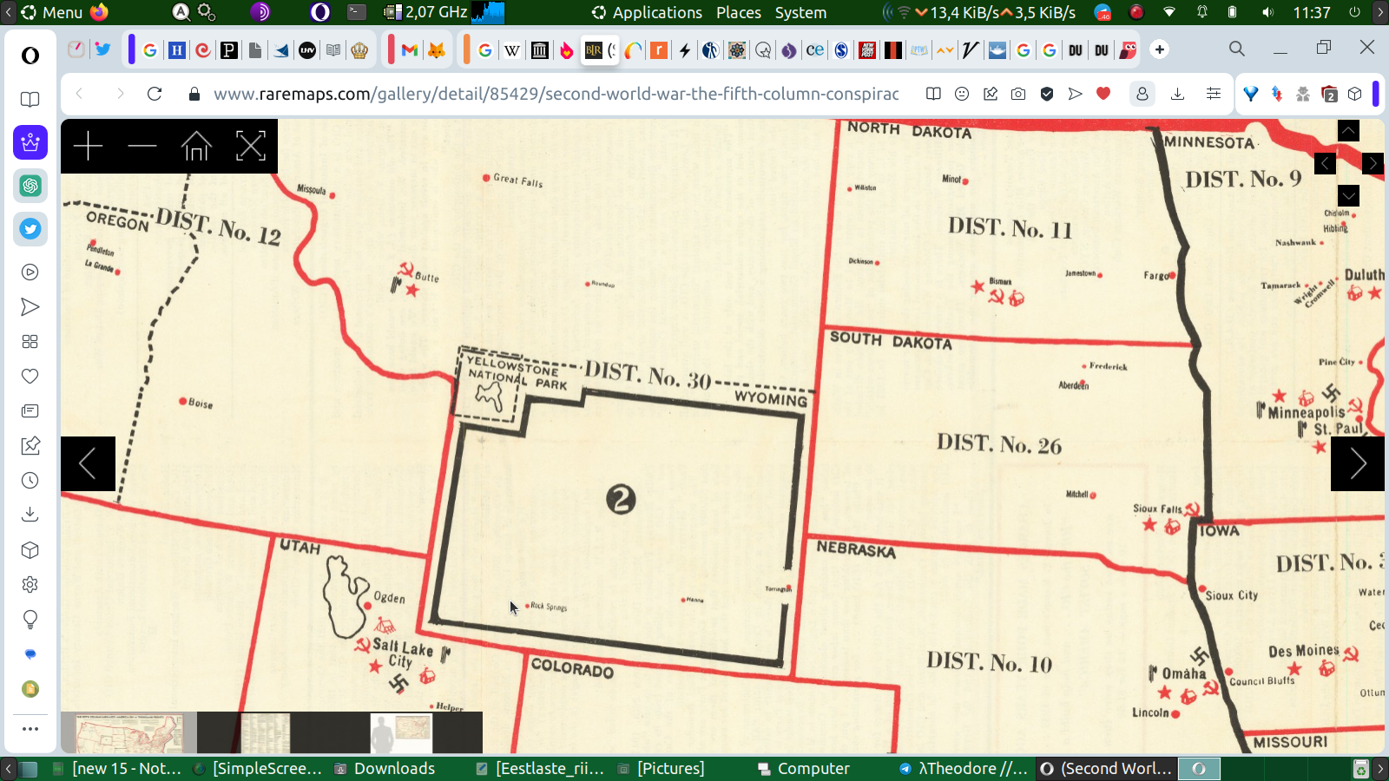Screen dimensions: 1389x781
Task: Select the first map thumbnail
Action: [129, 732]
